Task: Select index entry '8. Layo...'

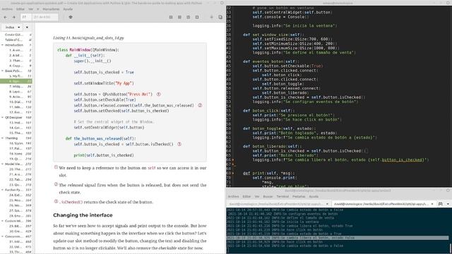Action: point(16,92)
